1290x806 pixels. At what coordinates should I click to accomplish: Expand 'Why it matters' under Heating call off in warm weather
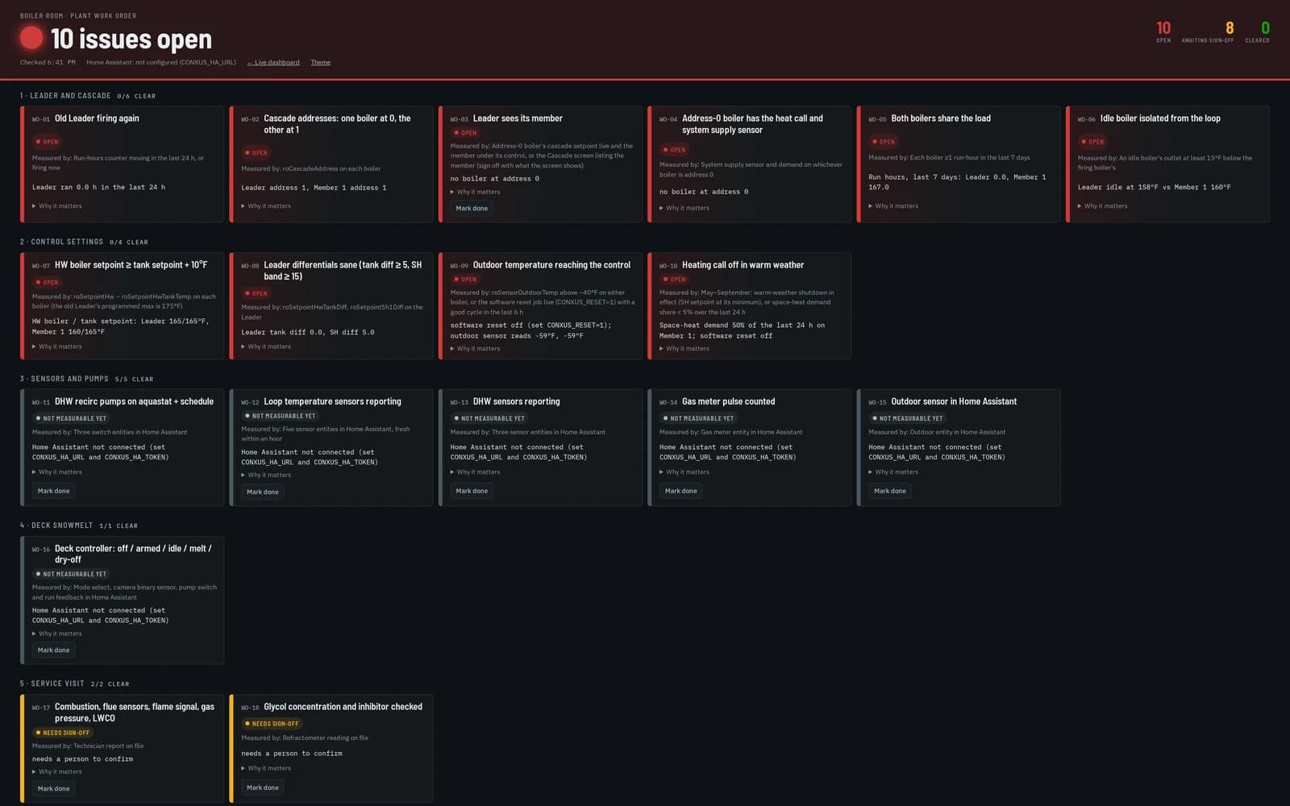685,349
